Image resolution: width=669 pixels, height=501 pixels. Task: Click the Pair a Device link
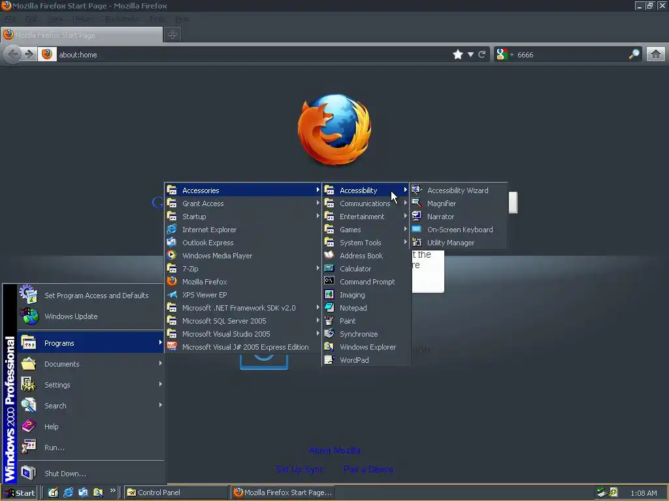tap(368, 469)
